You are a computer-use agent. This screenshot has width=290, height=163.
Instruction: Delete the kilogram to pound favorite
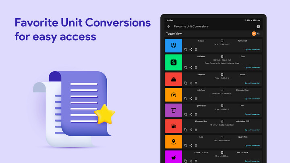(x=196, y=83)
